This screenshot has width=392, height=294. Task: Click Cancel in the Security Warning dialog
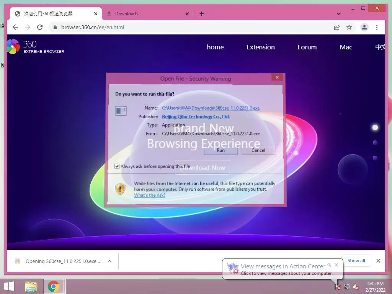258,150
